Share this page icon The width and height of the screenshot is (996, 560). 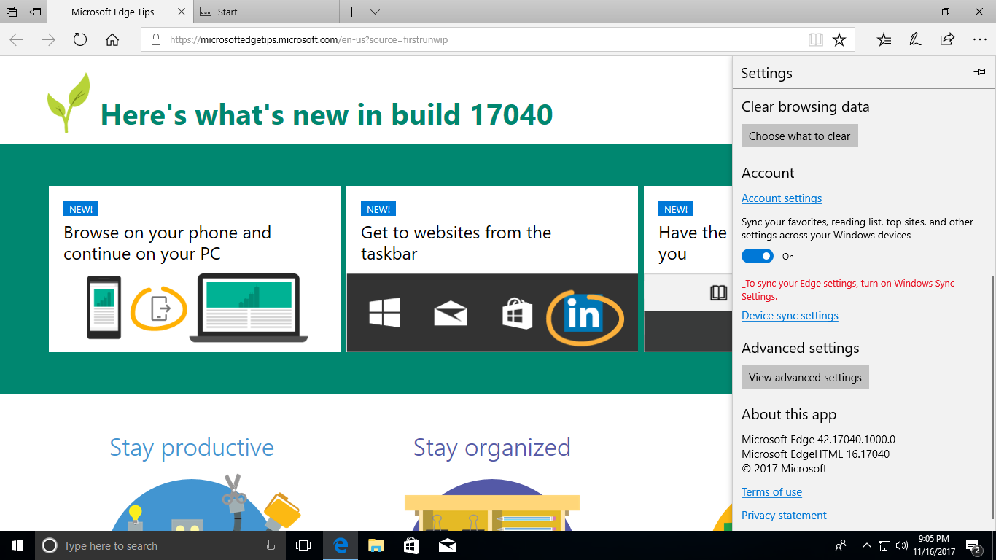click(x=947, y=40)
